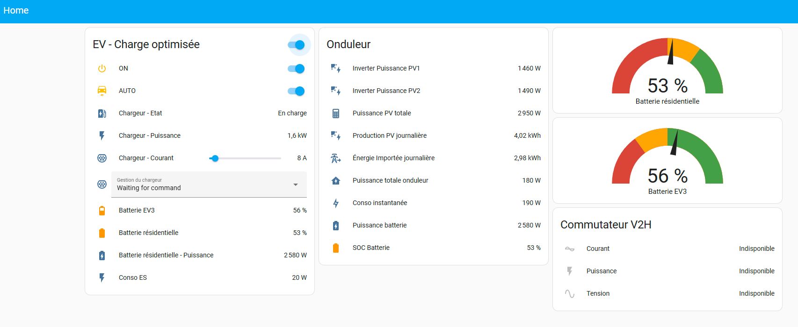Click the '1,6 kW' charger power value

pos(297,135)
